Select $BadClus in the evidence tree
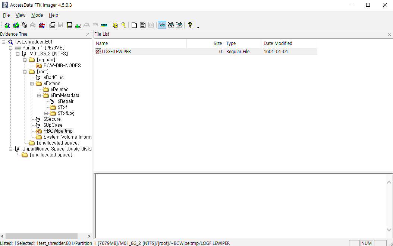Screen dimensions: 393x246 click(54, 78)
